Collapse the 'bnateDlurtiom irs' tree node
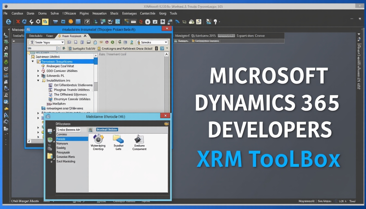Screen dimensions: 366x209 pyautogui.click(x=38, y=81)
